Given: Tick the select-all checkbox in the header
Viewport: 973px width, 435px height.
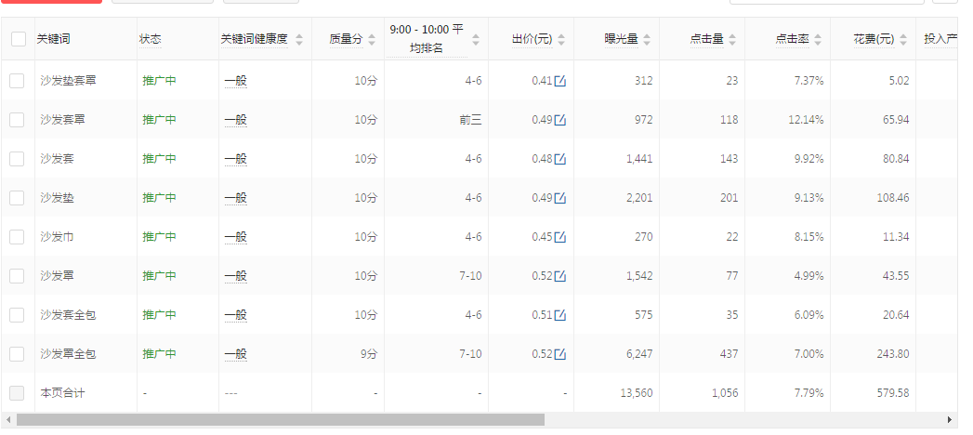Looking at the screenshot, I should (x=19, y=39).
